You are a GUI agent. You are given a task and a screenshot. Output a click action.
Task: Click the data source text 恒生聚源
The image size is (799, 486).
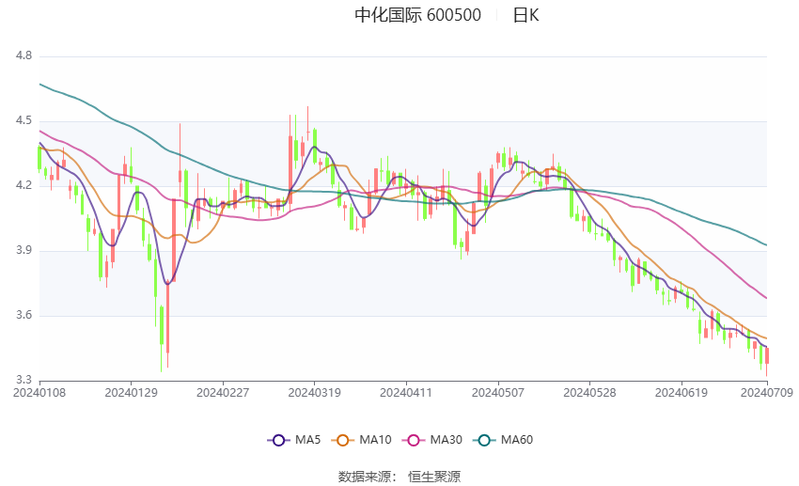(x=434, y=477)
